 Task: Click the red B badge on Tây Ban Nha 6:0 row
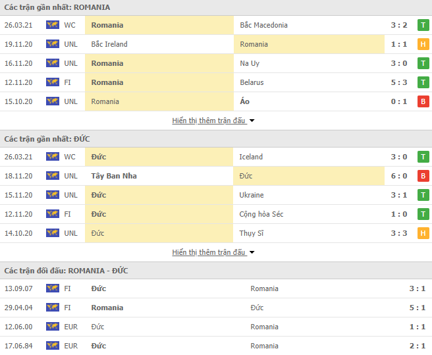[423, 176]
